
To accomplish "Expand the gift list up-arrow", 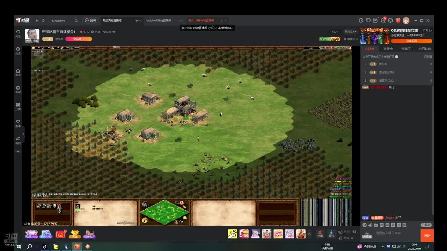I will pyautogui.click(x=309, y=234).
